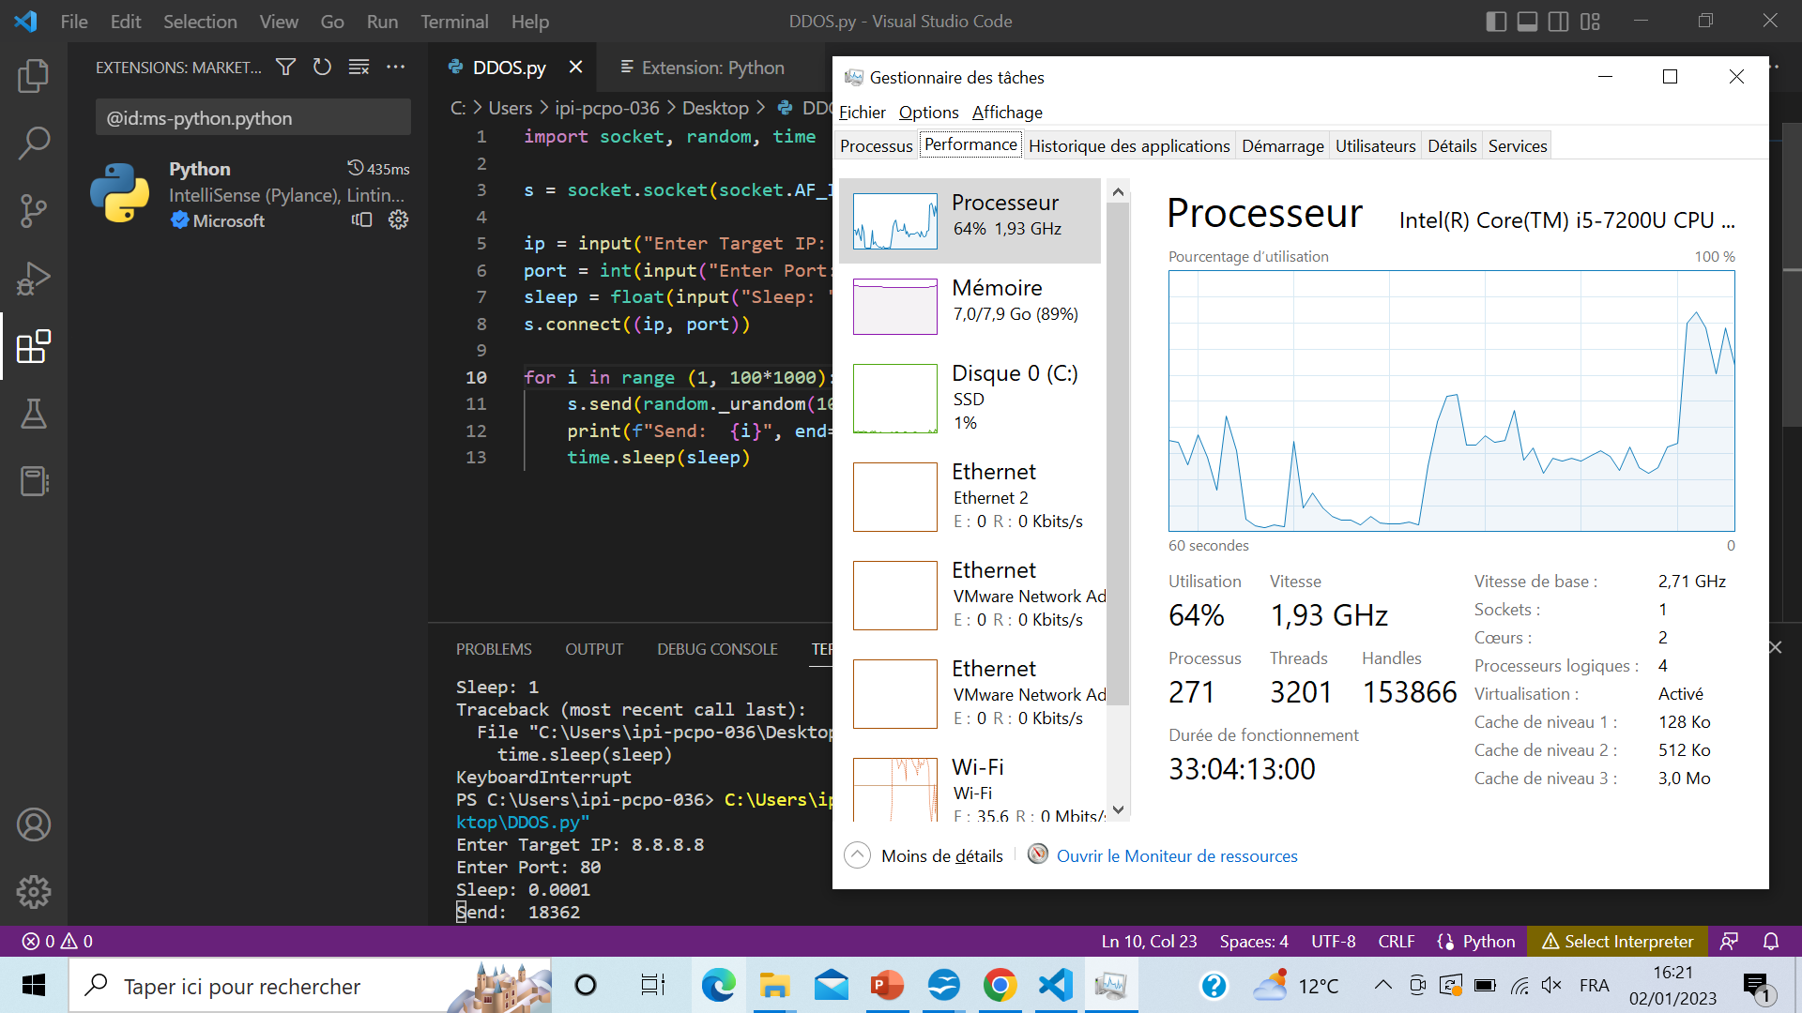Click Select Interpreter in status bar

click(1618, 941)
